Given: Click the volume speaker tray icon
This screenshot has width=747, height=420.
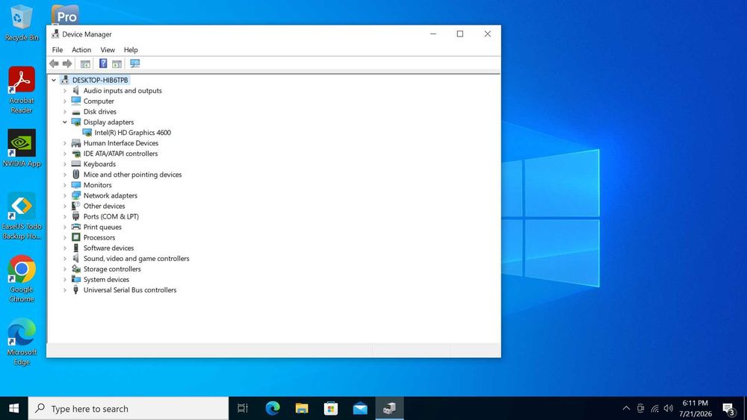Looking at the screenshot, I should pos(669,408).
